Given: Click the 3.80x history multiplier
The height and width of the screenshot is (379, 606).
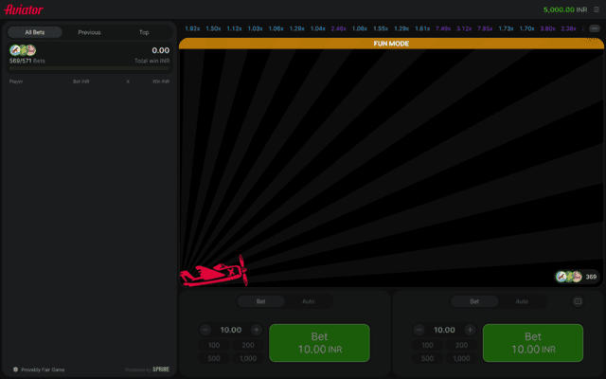Looking at the screenshot, I should (547, 28).
